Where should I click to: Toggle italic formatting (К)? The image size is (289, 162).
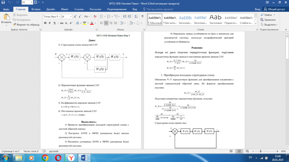tap(50, 23)
